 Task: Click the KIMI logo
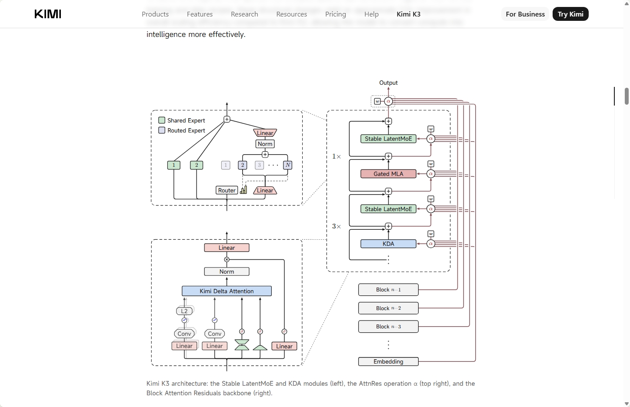point(48,14)
